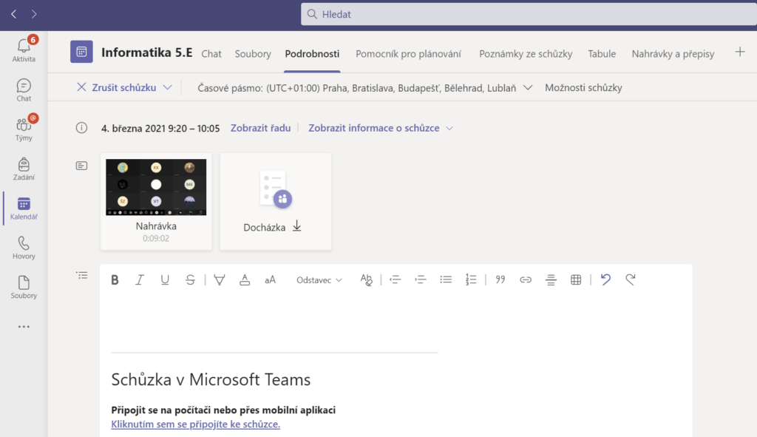This screenshot has width=757, height=437.
Task: Toggle bold formatting
Action: coord(115,280)
